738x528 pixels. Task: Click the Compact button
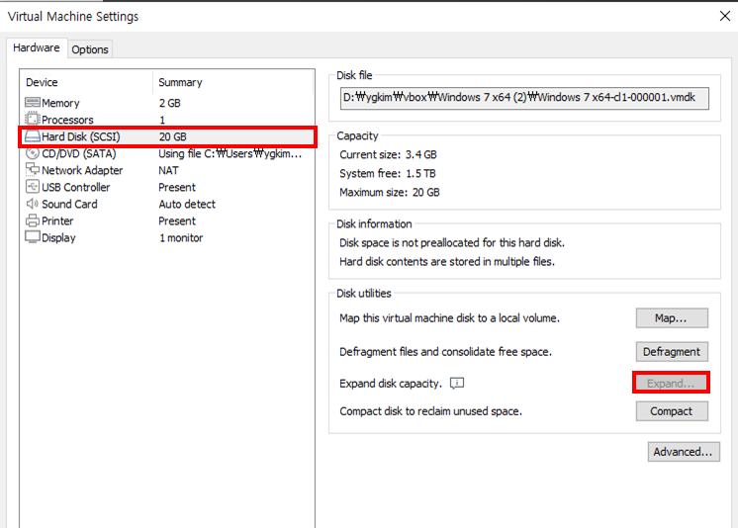point(672,411)
